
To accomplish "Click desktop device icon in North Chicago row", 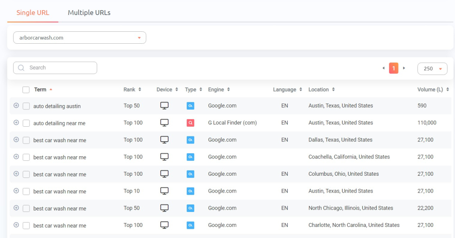I will click(164, 208).
